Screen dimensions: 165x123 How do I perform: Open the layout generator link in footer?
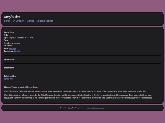(96, 108)
